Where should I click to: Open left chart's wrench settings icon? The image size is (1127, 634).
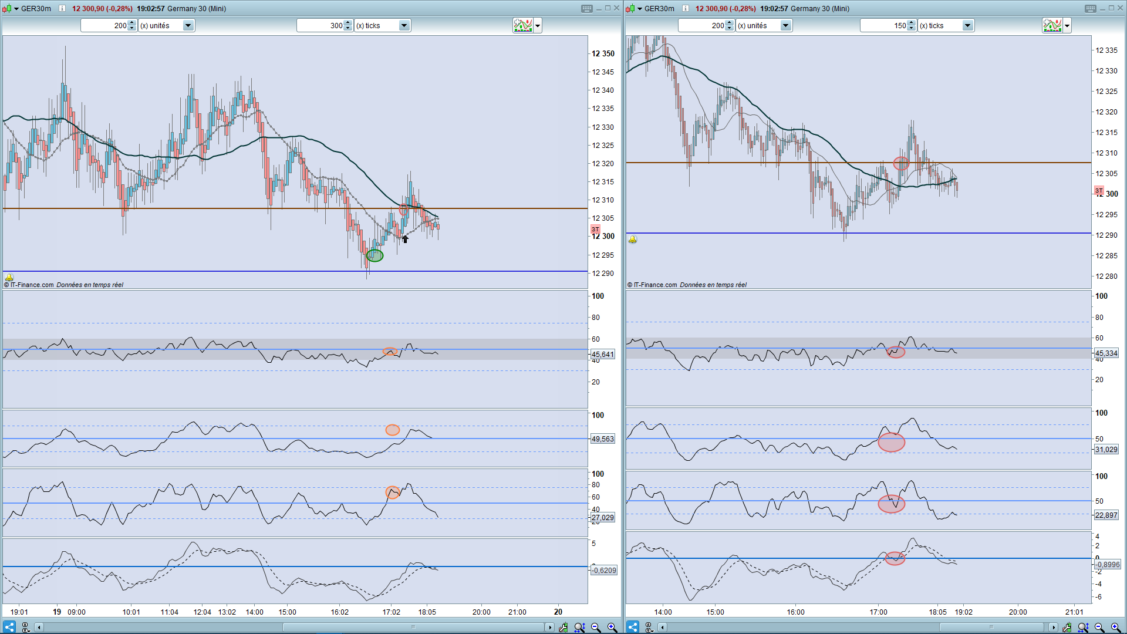pos(563,628)
